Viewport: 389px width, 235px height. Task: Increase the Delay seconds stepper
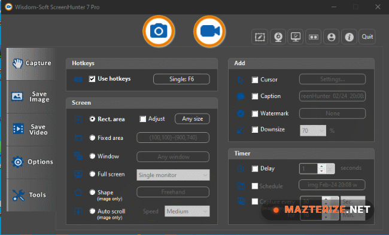pos(321,166)
